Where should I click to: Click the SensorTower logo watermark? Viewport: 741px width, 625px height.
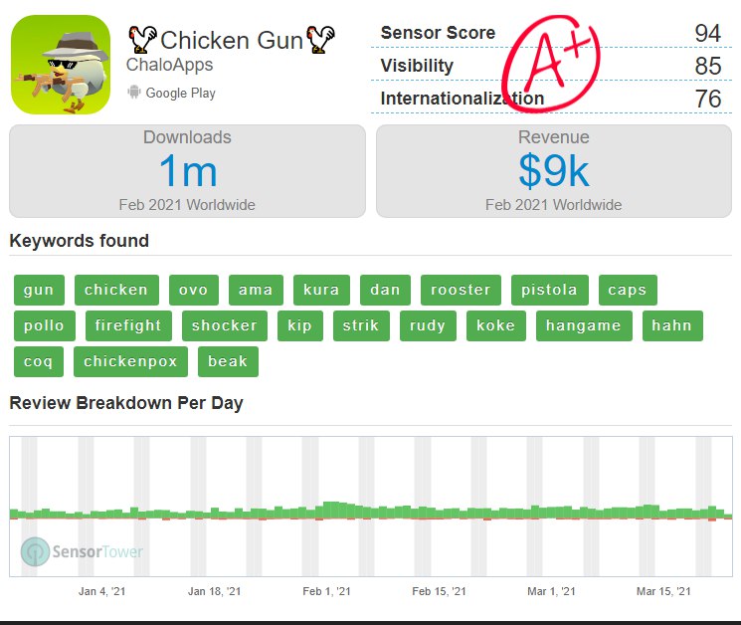84,551
